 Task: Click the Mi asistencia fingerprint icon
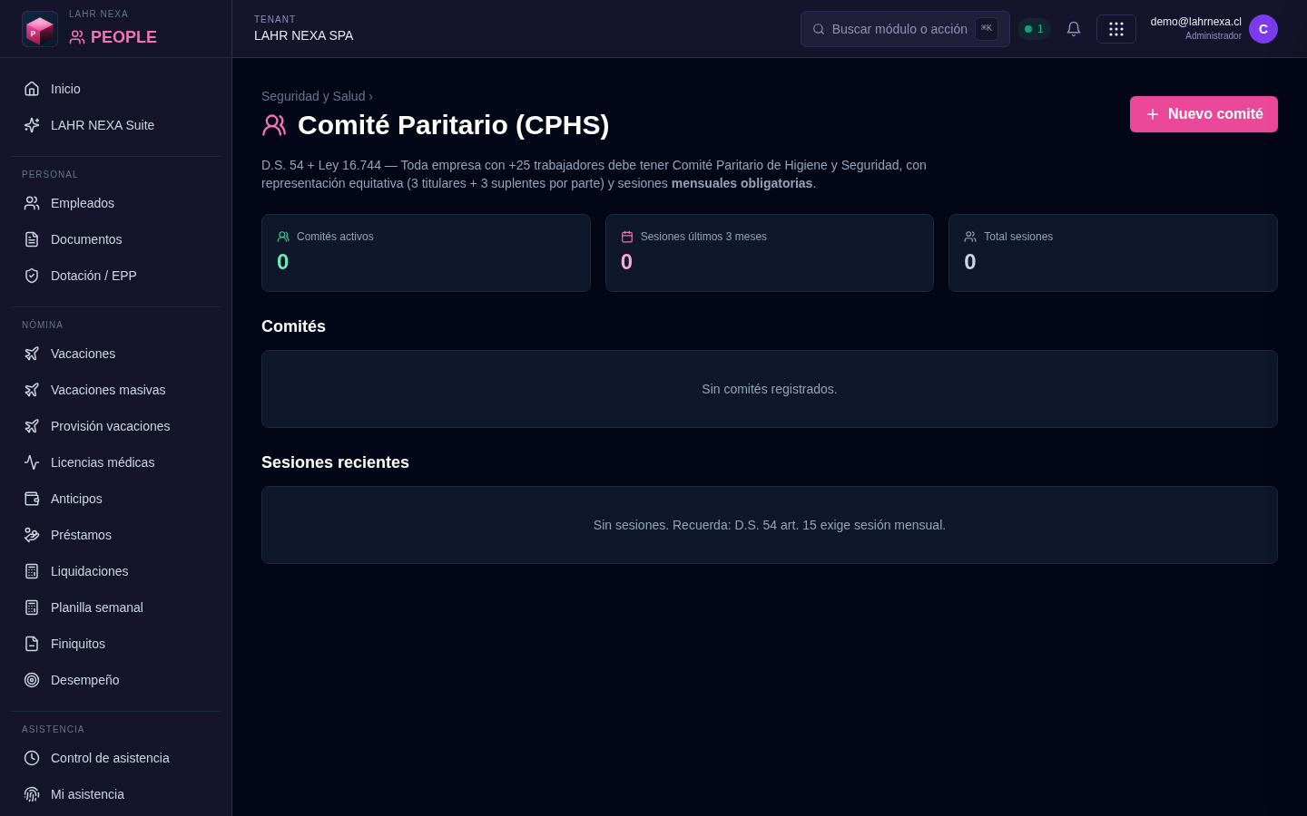pyautogui.click(x=32, y=794)
